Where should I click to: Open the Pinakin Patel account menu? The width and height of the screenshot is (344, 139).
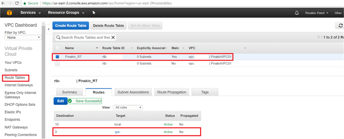[x=316, y=13]
